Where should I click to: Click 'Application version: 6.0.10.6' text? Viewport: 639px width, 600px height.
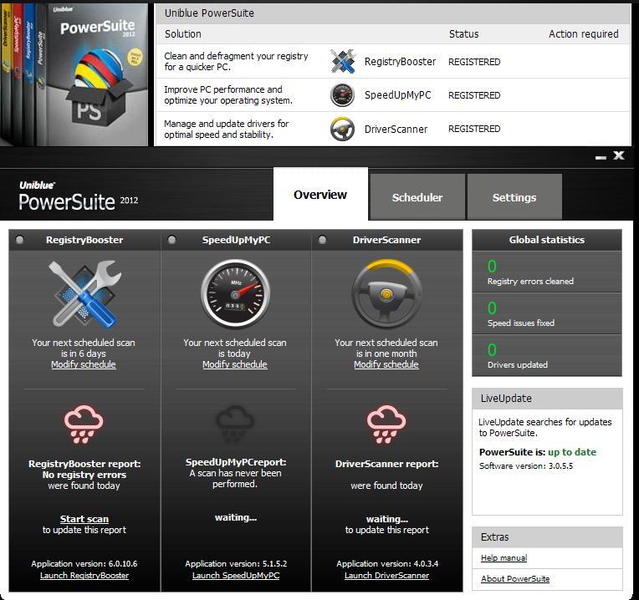tap(84, 564)
